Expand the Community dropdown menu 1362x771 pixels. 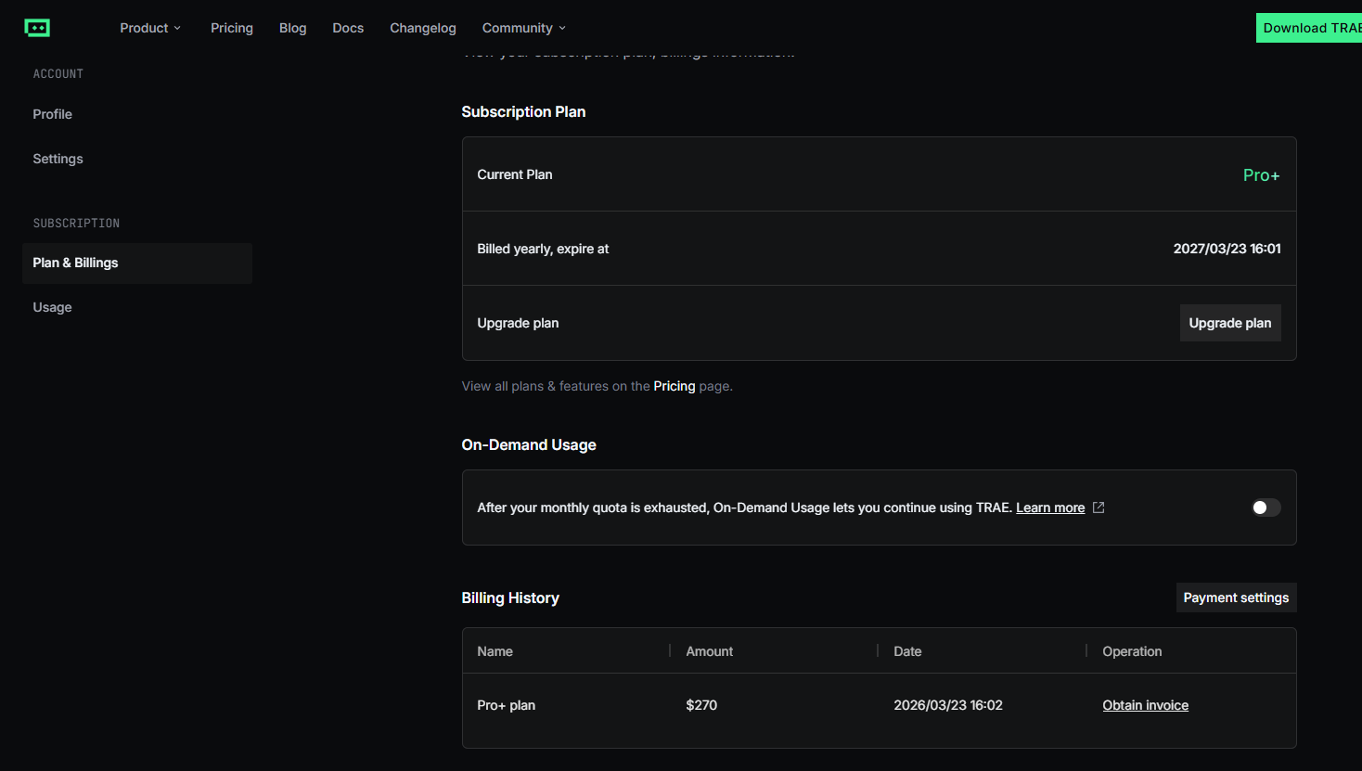[x=523, y=28]
